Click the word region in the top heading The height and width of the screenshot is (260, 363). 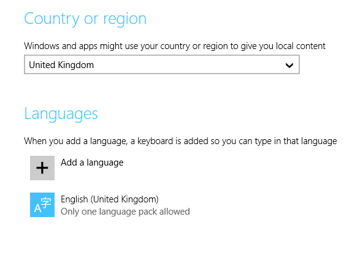(124, 20)
